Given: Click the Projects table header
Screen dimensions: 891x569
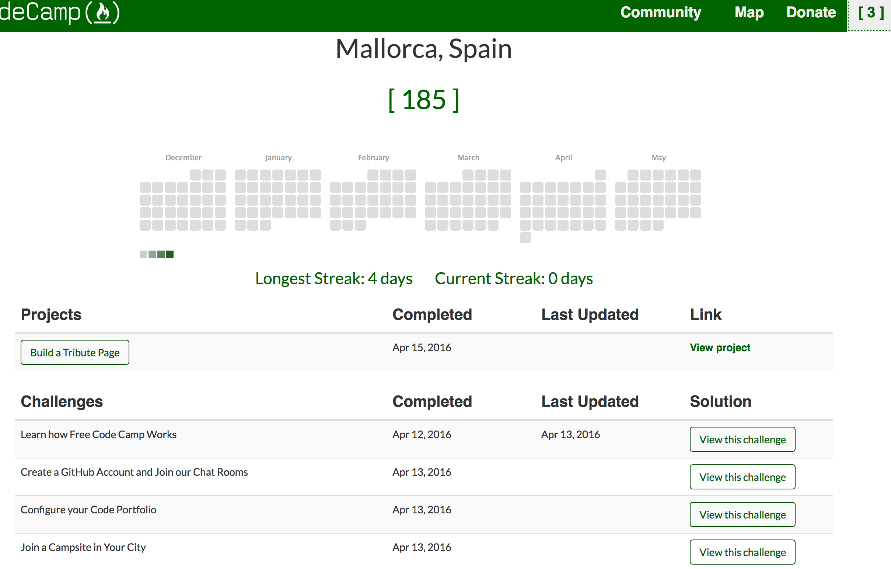Looking at the screenshot, I should tap(51, 315).
